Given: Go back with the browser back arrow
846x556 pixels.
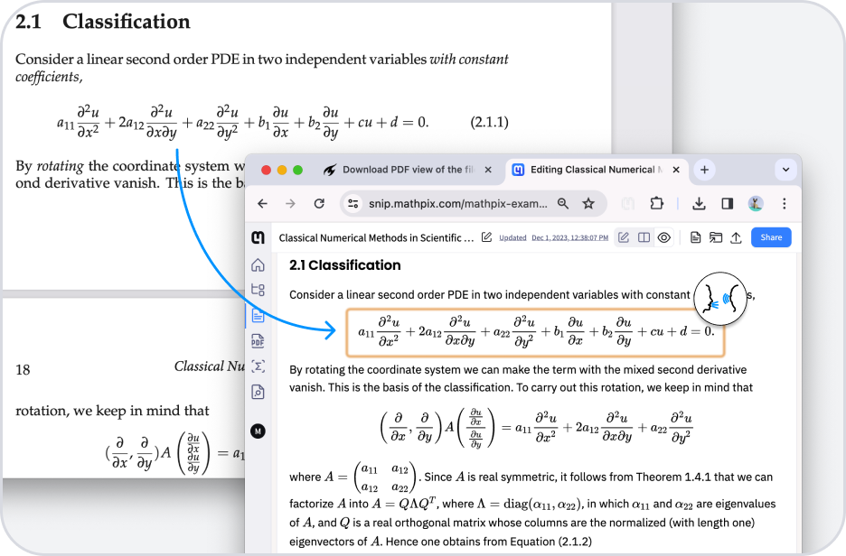Looking at the screenshot, I should [262, 204].
